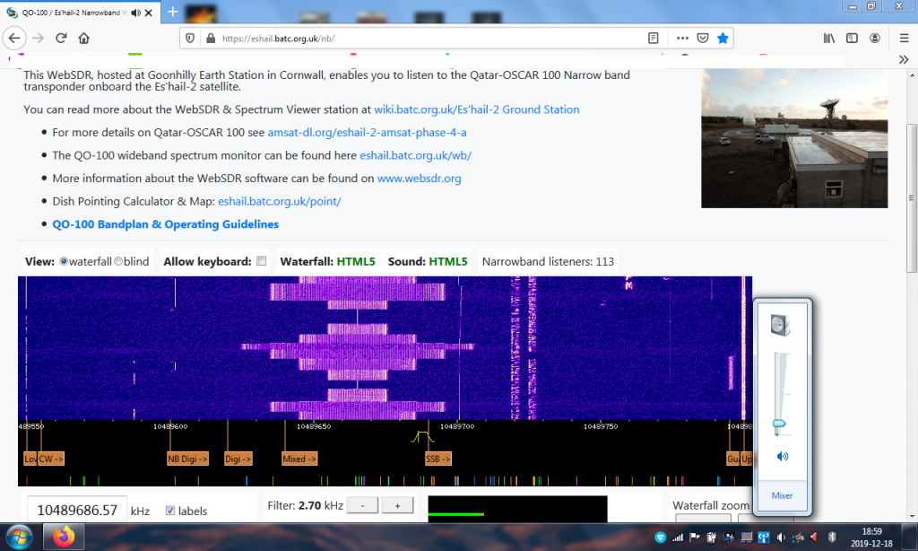
Task: Uncheck the labels checkbox
Action: pyautogui.click(x=169, y=511)
